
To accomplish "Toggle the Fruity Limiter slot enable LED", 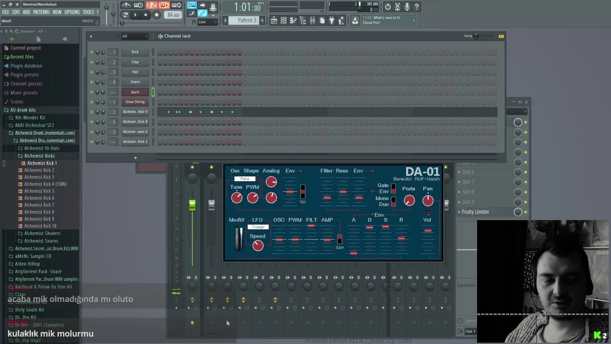I will click(526, 212).
